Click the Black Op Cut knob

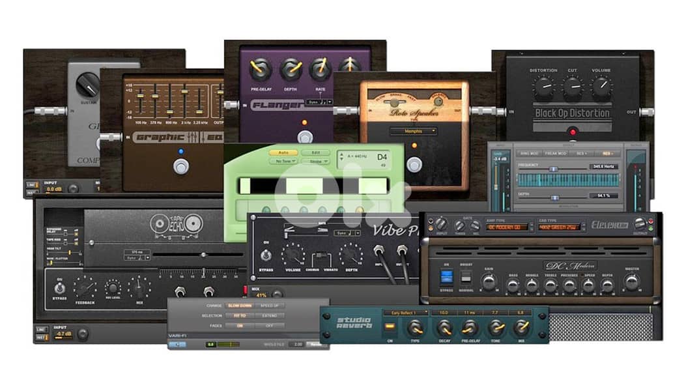coord(573,86)
